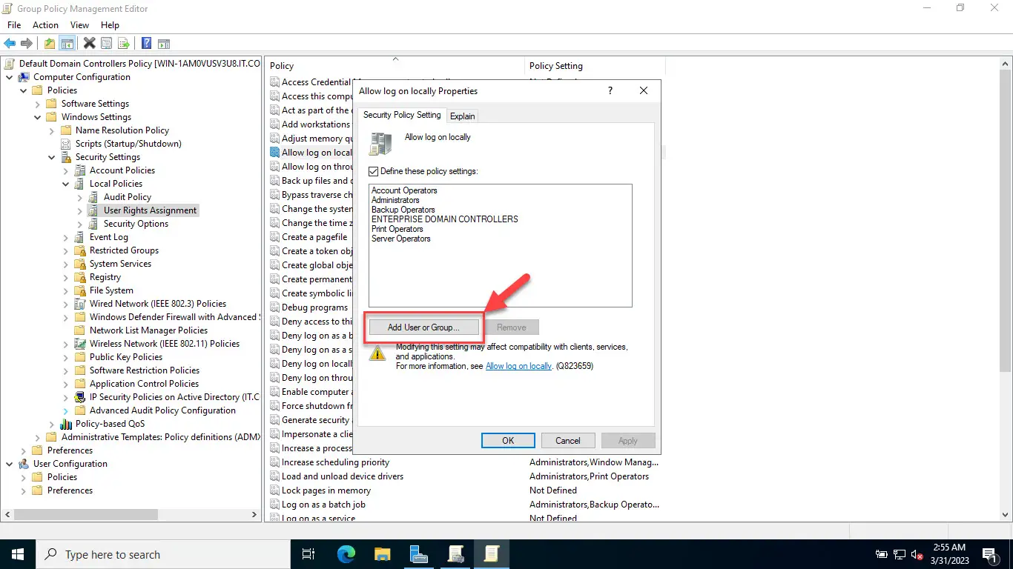
Task: Click the server icon beside Allow log on locally
Action: tap(380, 143)
